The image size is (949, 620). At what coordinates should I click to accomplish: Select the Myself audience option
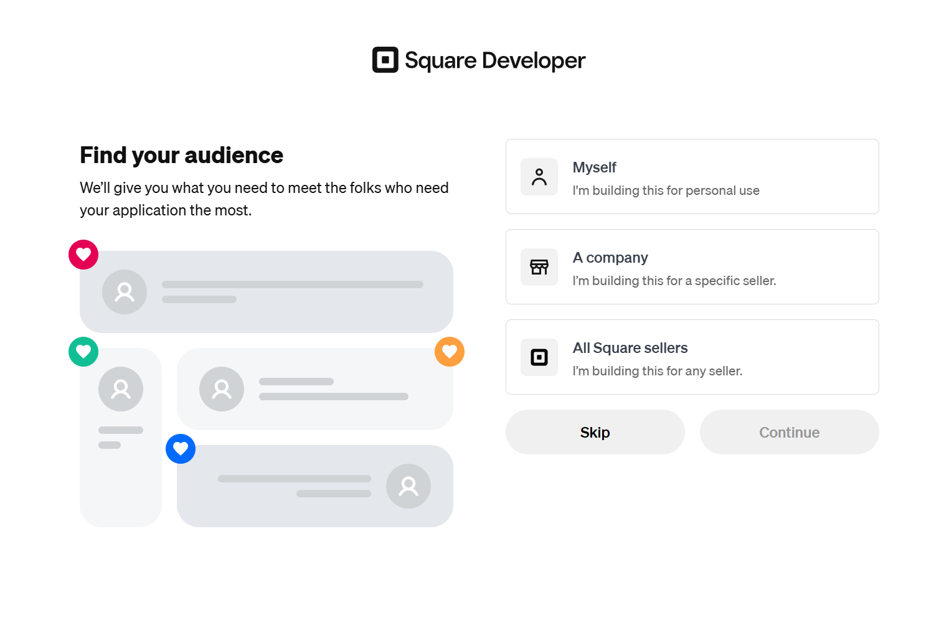click(x=691, y=177)
